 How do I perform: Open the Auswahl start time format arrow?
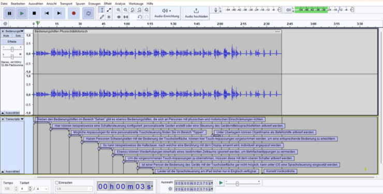[212, 183]
